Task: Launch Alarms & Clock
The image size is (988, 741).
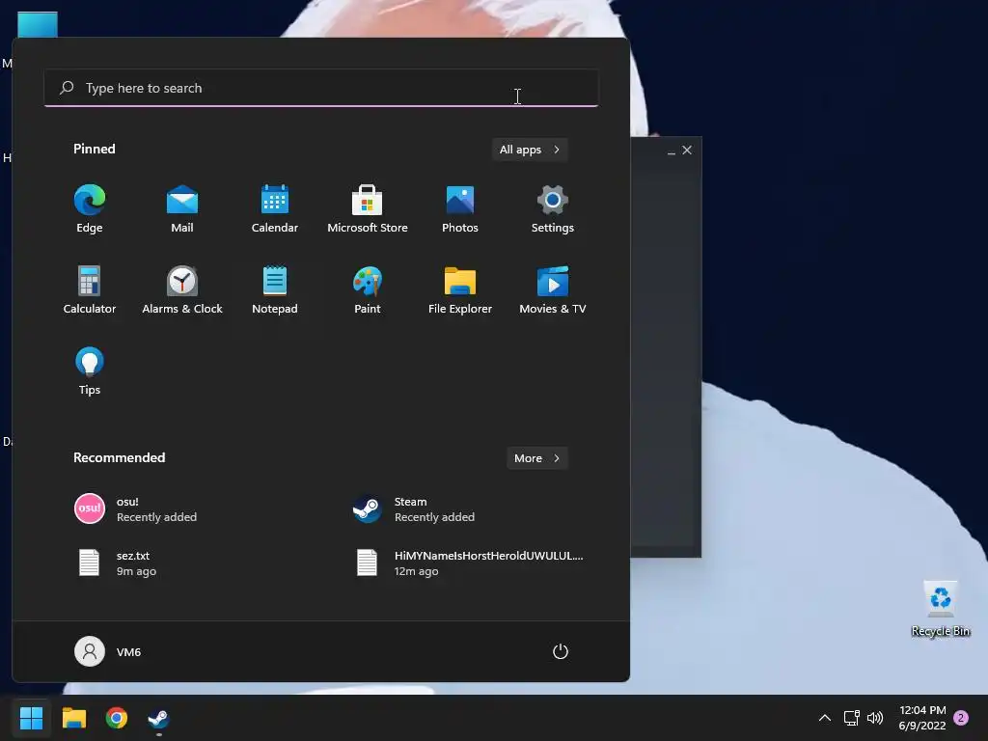Action: click(x=182, y=289)
